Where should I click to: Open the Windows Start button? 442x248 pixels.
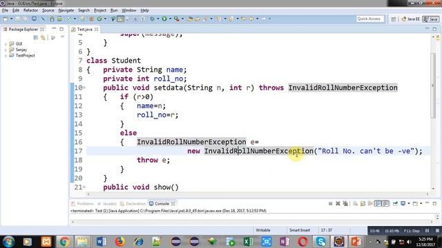pyautogui.click(x=8, y=242)
